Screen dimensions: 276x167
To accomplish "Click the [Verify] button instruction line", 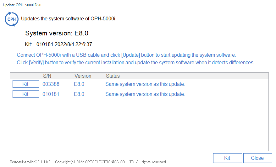I will 136,63.
